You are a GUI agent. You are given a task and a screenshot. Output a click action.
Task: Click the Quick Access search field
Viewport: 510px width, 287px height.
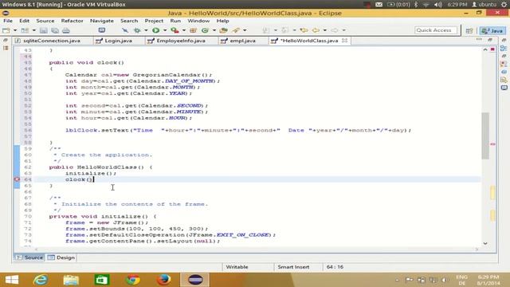[436, 30]
